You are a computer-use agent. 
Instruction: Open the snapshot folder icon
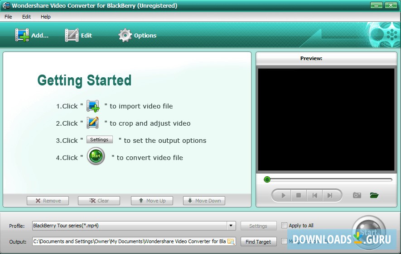tap(374, 195)
